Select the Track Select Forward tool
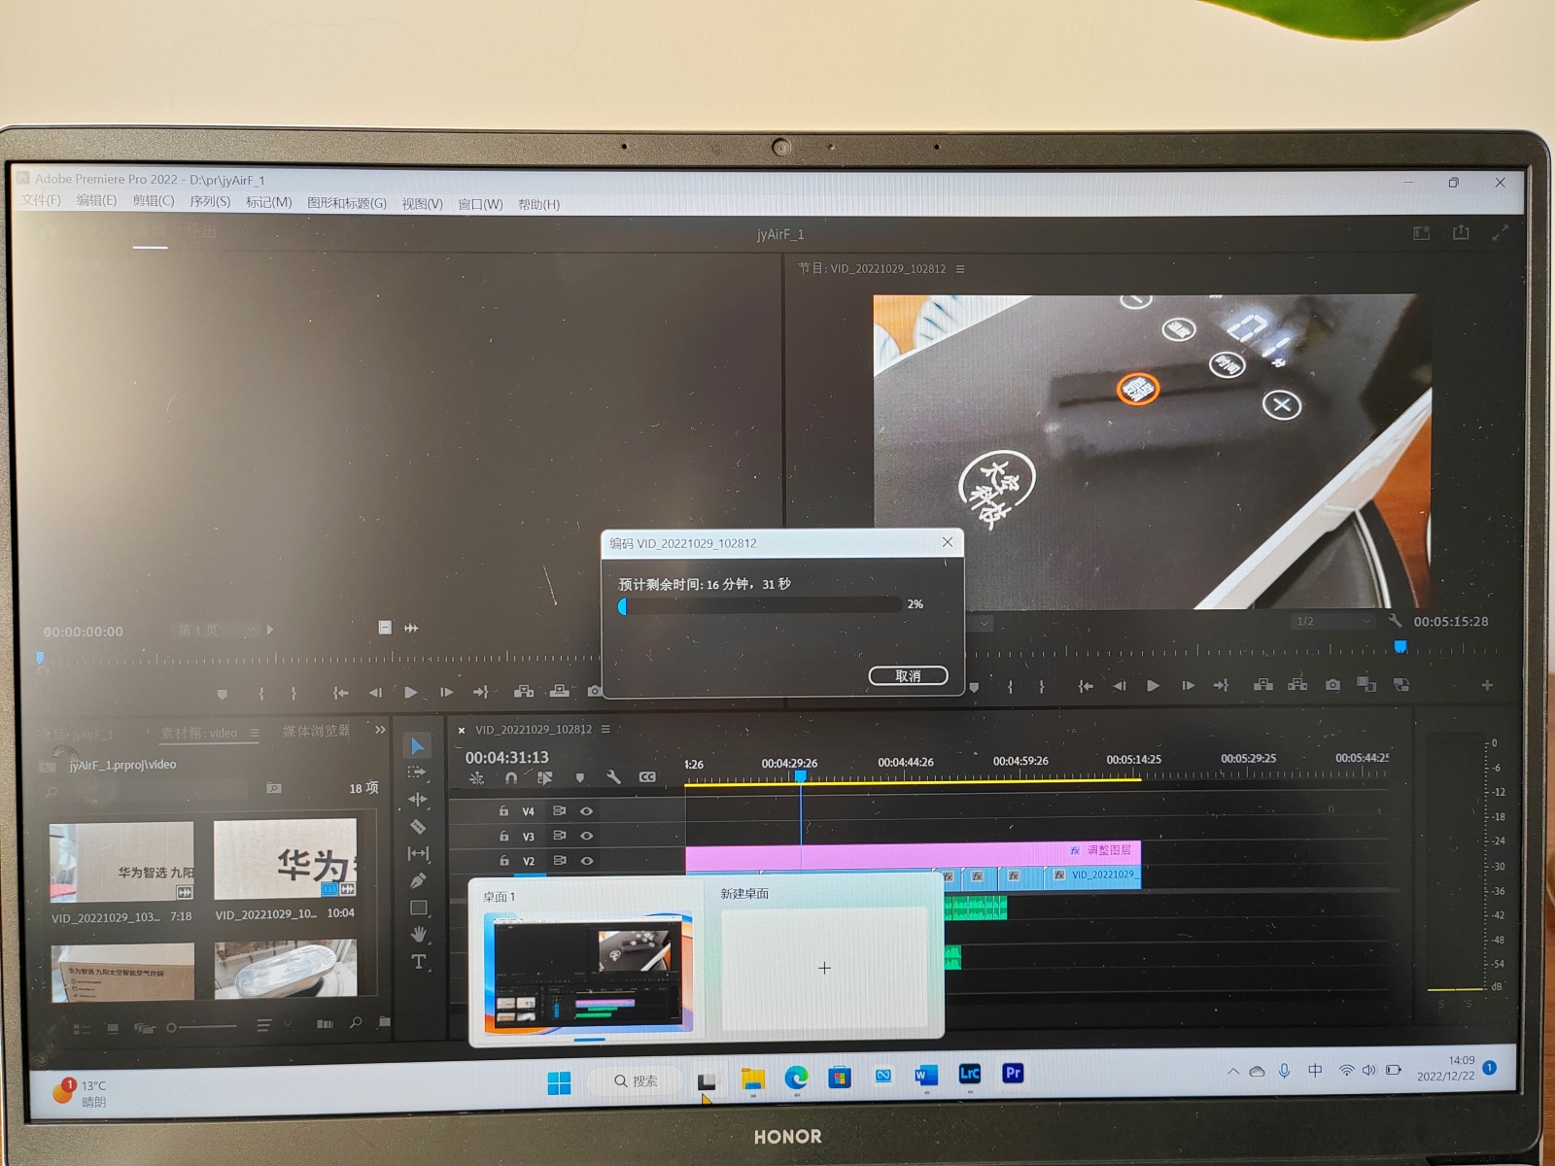This screenshot has width=1555, height=1166. [x=418, y=772]
